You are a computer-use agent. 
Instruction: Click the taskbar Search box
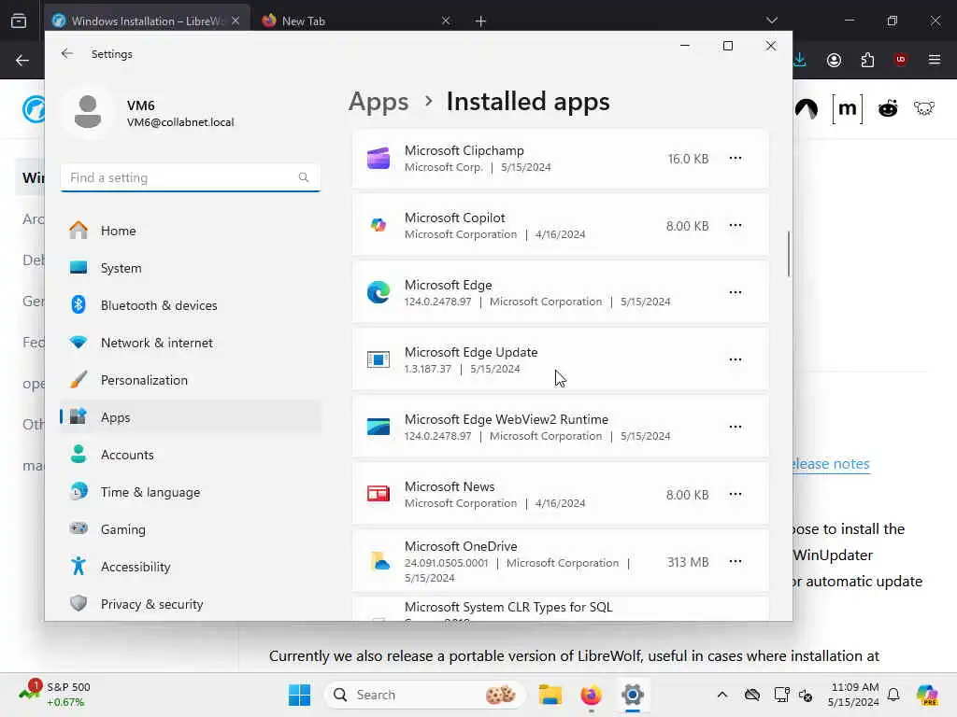[425, 695]
